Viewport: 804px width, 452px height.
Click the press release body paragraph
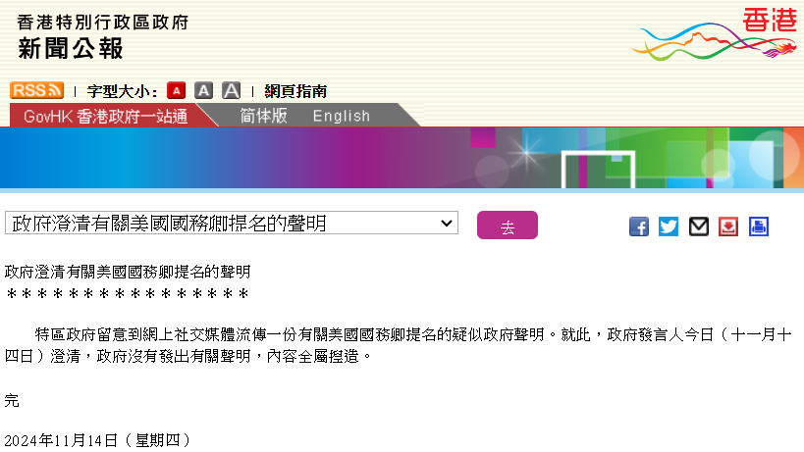tap(402, 345)
